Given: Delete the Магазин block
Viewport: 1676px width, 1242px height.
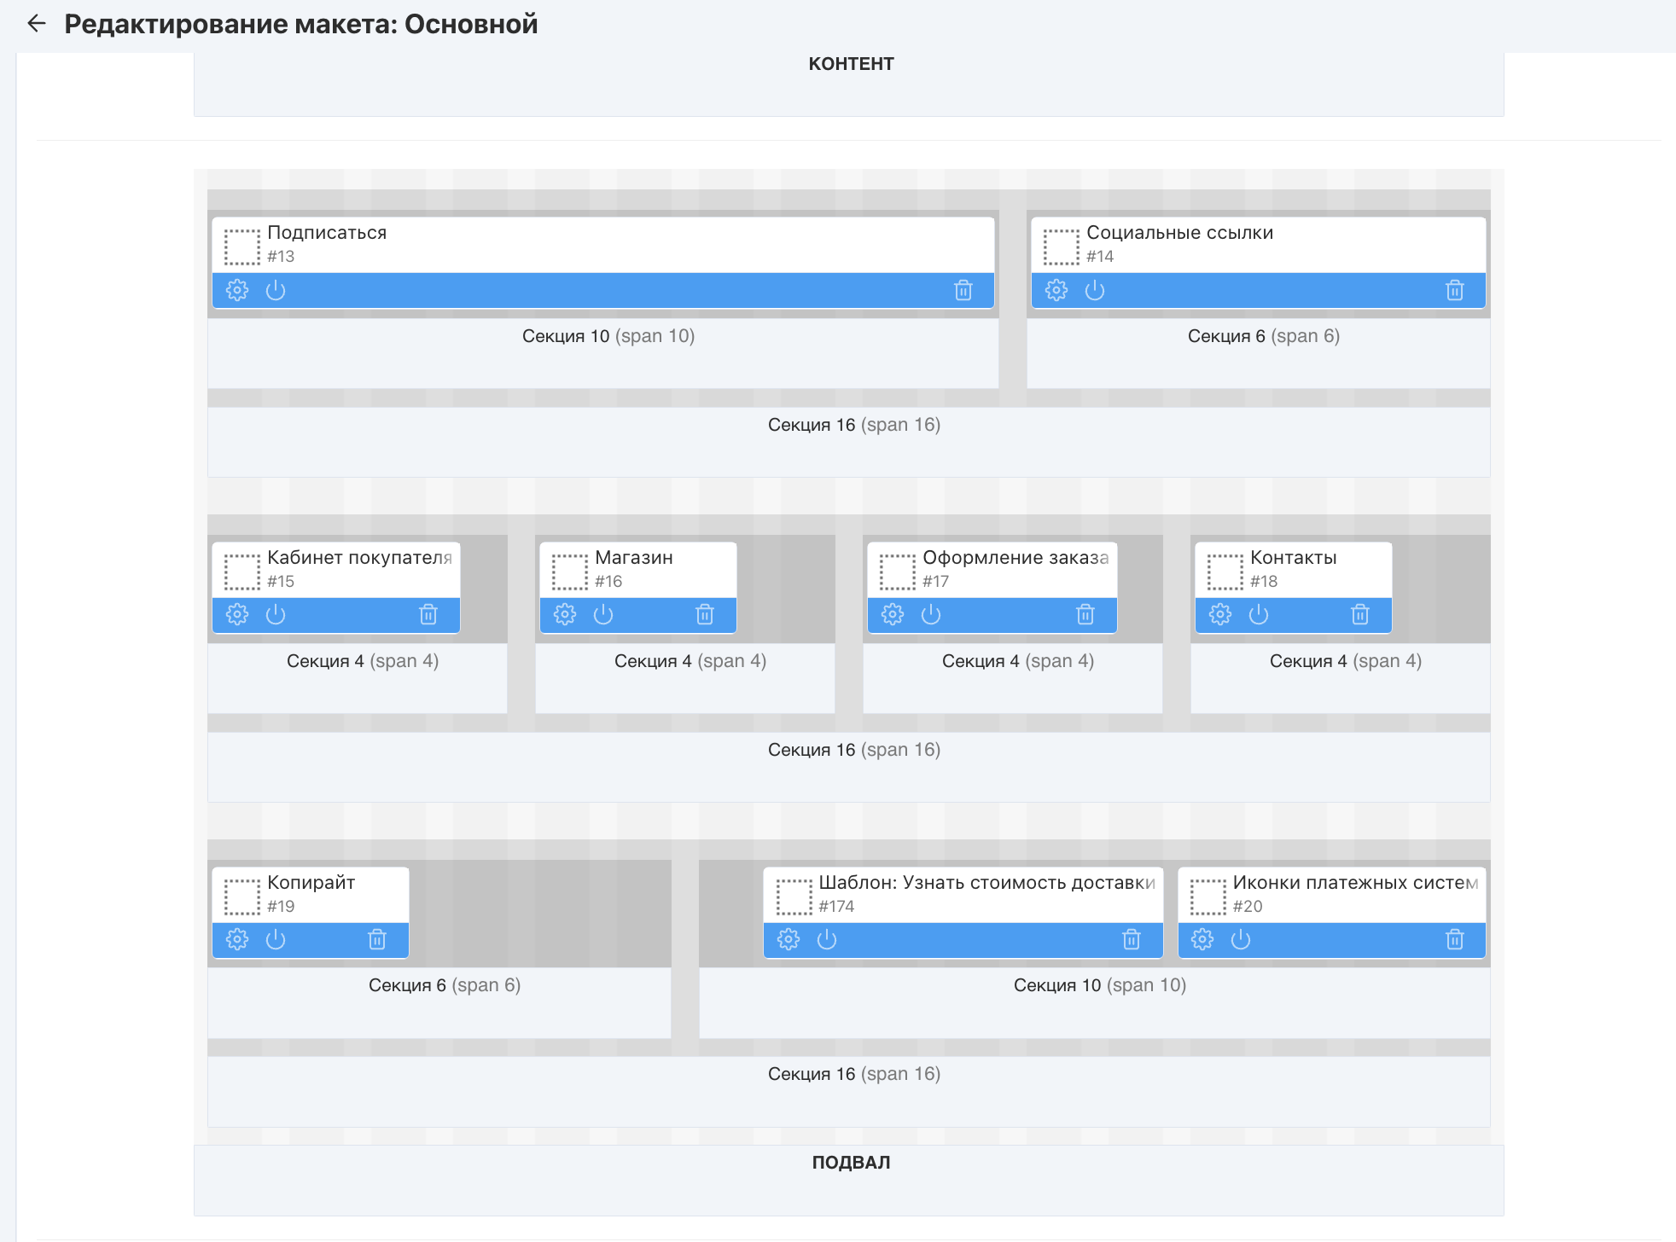Looking at the screenshot, I should point(704,615).
